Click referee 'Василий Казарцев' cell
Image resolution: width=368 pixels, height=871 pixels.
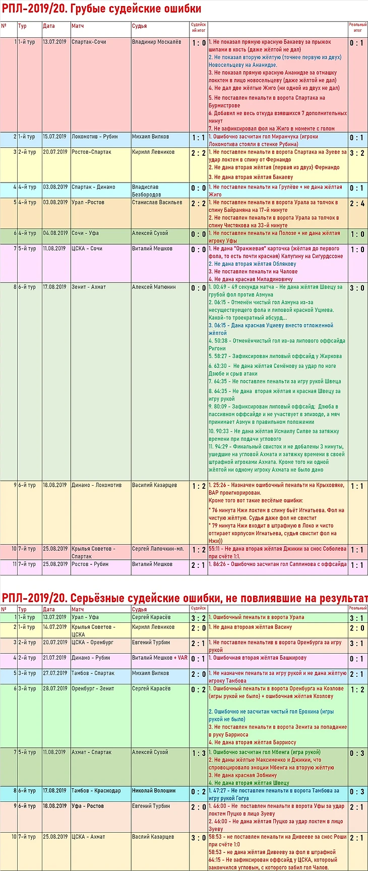pos(160,512)
